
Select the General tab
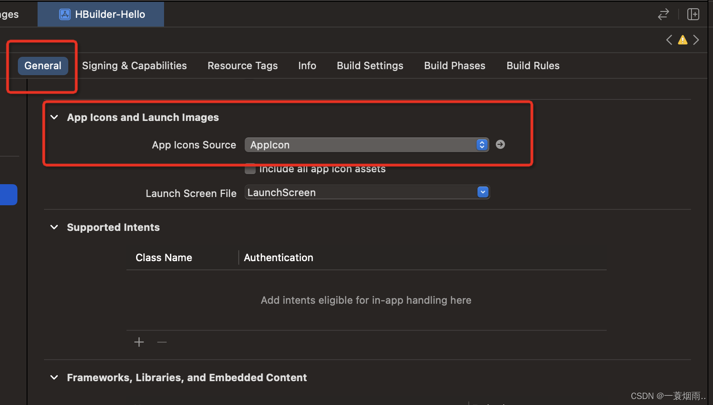click(43, 66)
